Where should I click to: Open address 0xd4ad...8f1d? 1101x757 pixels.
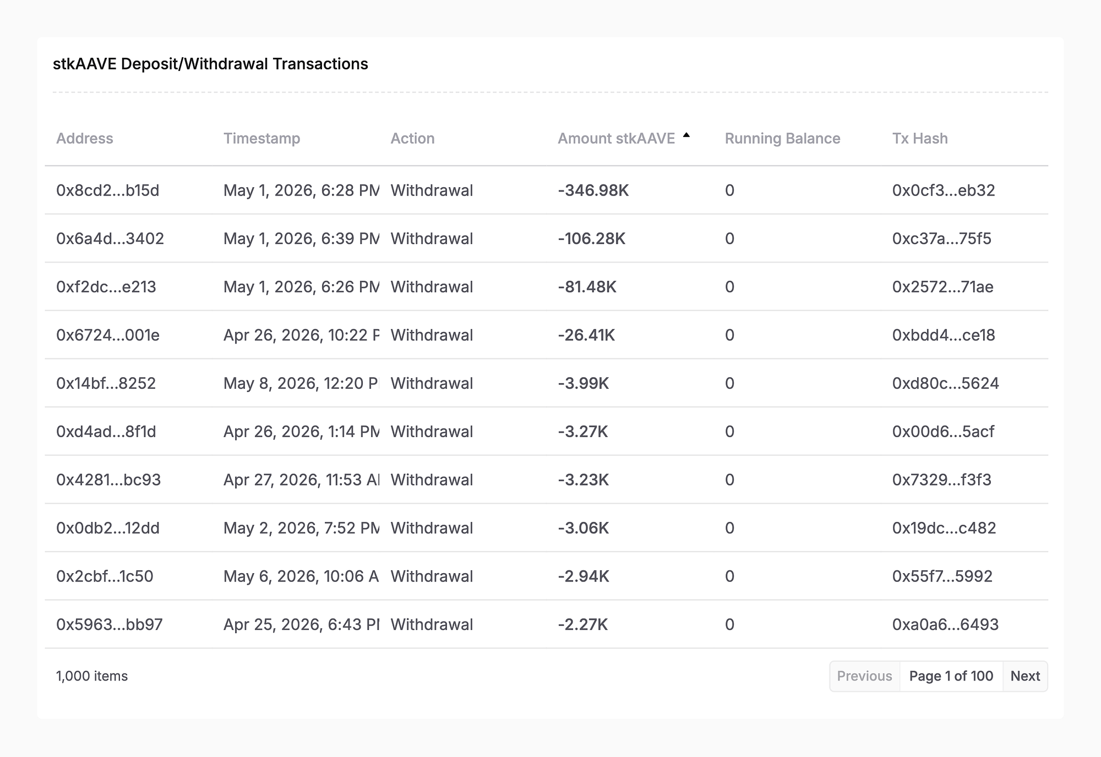pos(106,432)
